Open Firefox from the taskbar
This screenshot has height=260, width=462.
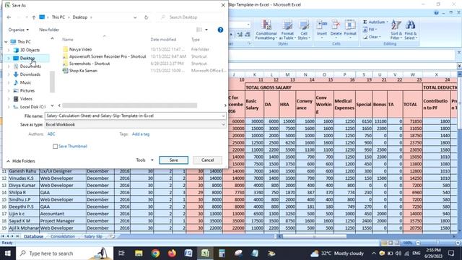pyautogui.click(x=172, y=253)
